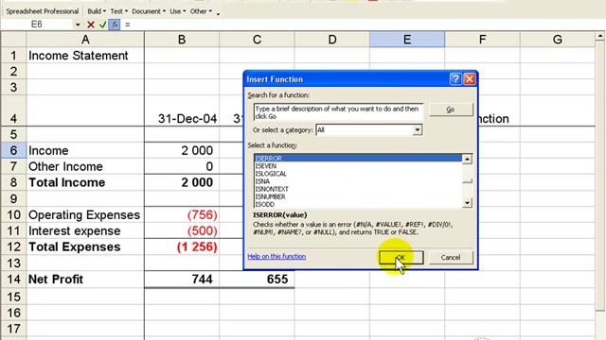606x340 pixels.
Task: Confirm entry with green checkmark icon
Action: (x=103, y=25)
